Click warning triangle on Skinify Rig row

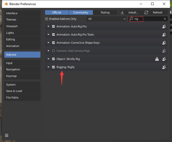(x=157, y=59)
